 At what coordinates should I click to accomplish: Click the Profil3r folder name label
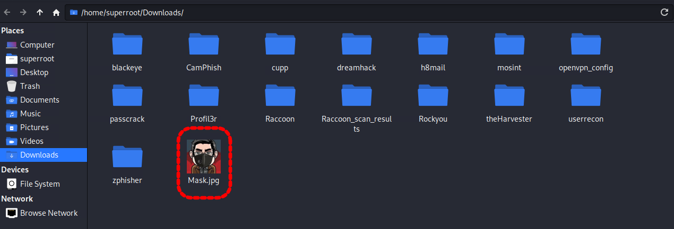204,119
